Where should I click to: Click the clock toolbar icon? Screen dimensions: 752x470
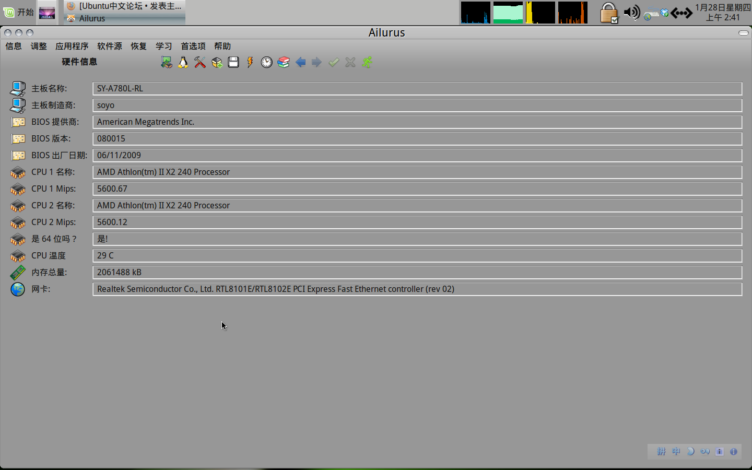pyautogui.click(x=267, y=63)
